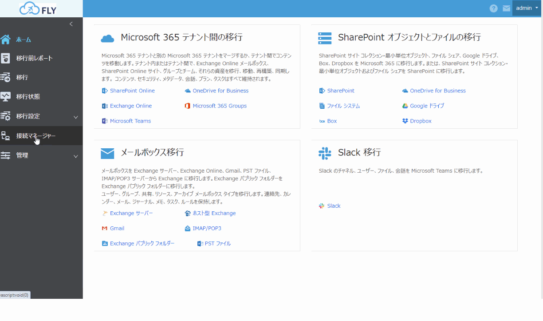Click the 移行前レポート clipboard icon
The image size is (543, 321).
coord(5,58)
